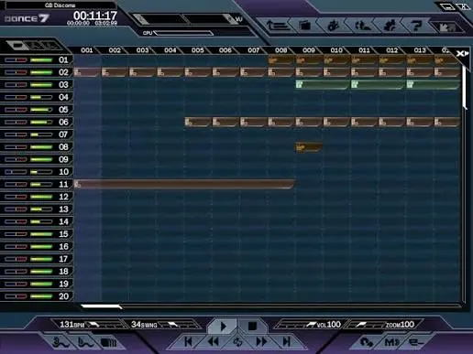This screenshot has width=473, height=354.
Task: Open the folder icon in top toolbar
Action: click(x=304, y=26)
